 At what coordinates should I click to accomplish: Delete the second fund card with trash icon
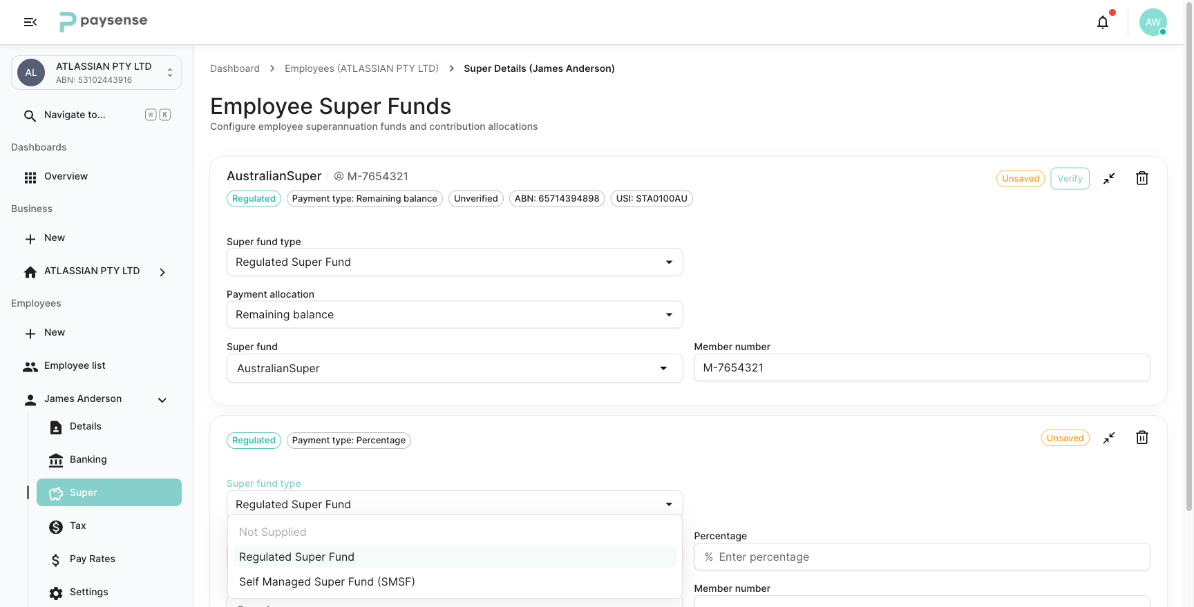click(1142, 438)
